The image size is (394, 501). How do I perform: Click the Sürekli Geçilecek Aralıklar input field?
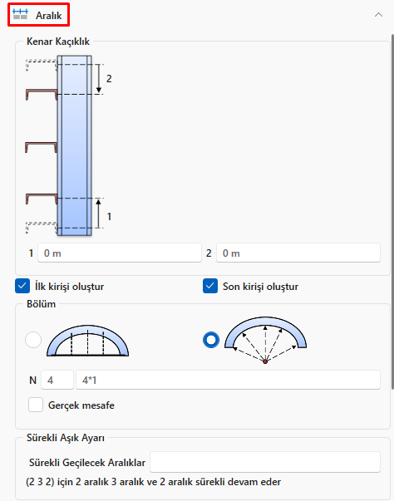point(265,462)
